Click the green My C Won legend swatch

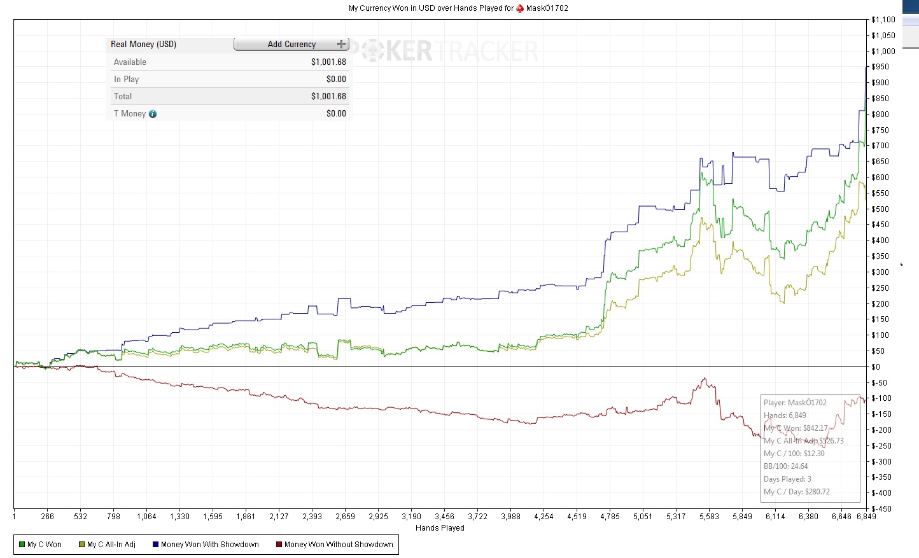(x=22, y=545)
